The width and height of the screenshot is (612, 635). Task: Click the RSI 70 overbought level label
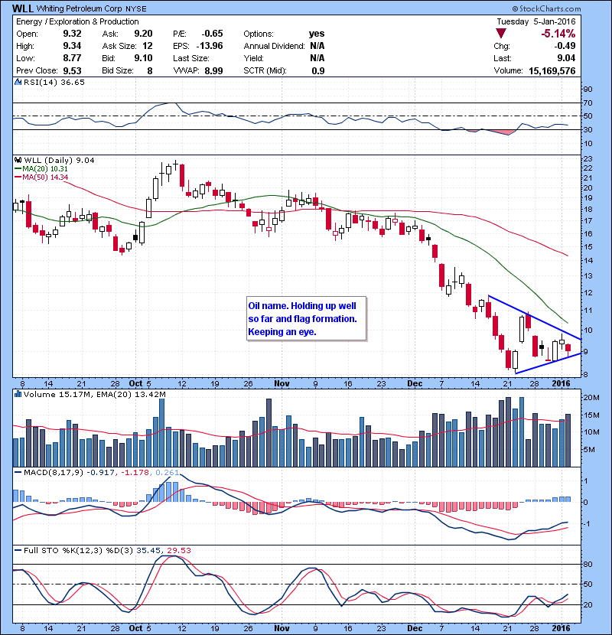588,103
